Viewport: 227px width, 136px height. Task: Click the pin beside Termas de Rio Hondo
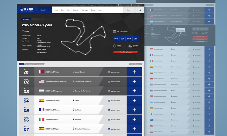tap(73, 91)
